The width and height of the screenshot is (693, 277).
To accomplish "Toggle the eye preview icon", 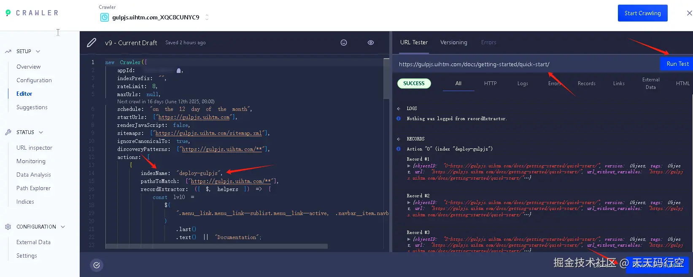I will (x=371, y=43).
